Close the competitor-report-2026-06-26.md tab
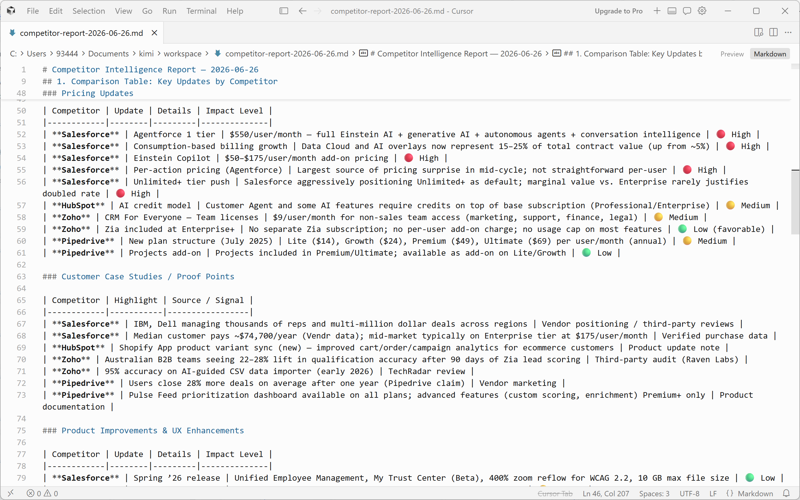This screenshot has height=500, width=800. [154, 33]
